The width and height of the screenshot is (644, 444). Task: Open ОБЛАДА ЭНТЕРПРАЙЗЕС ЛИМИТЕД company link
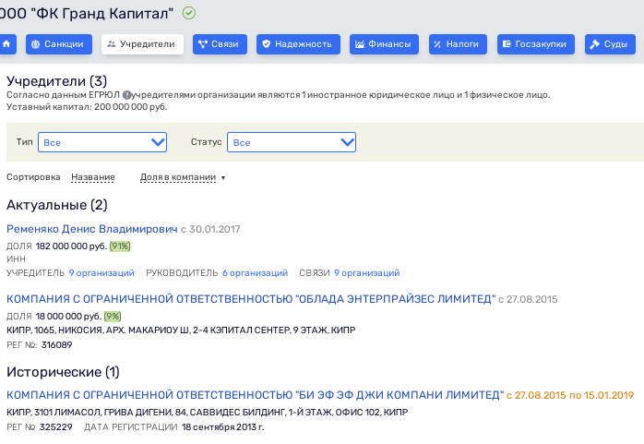(x=251, y=299)
